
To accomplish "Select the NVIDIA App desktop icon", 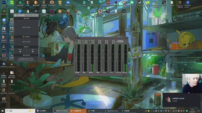I will 4,12.
